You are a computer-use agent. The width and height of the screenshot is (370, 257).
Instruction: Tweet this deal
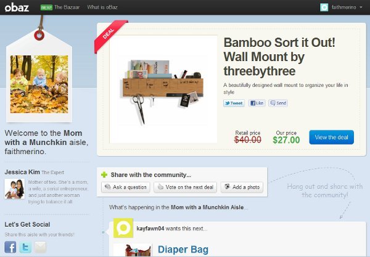[x=234, y=103]
